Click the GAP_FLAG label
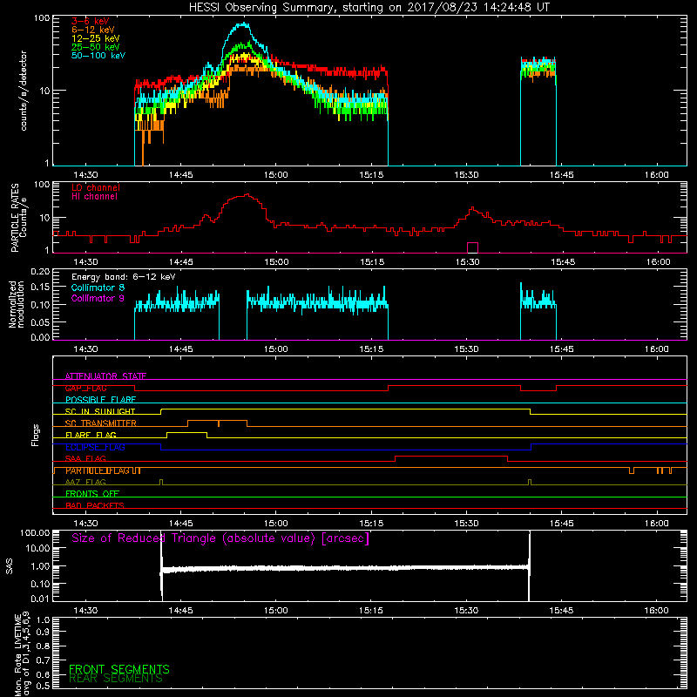 point(85,388)
